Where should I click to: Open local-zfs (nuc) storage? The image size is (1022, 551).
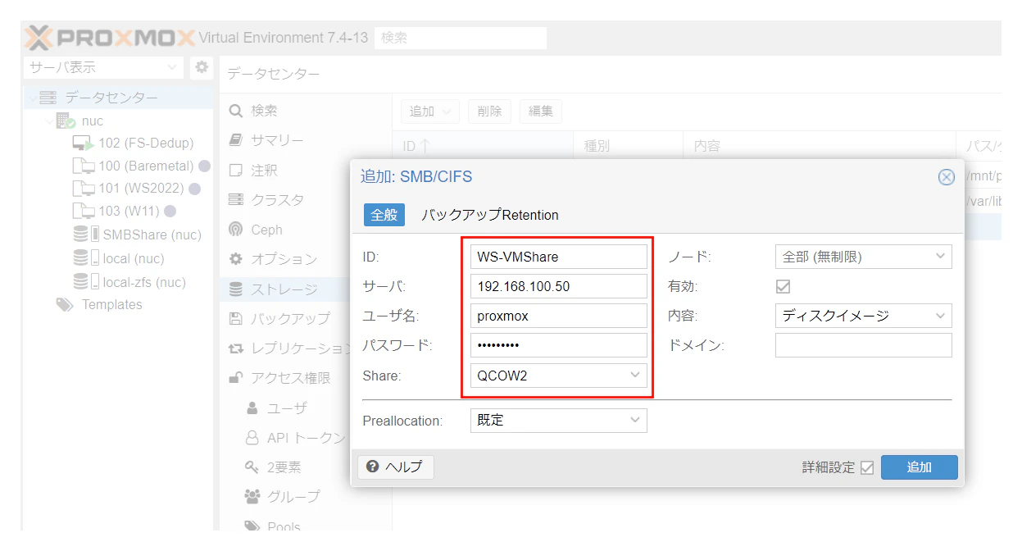(x=129, y=282)
